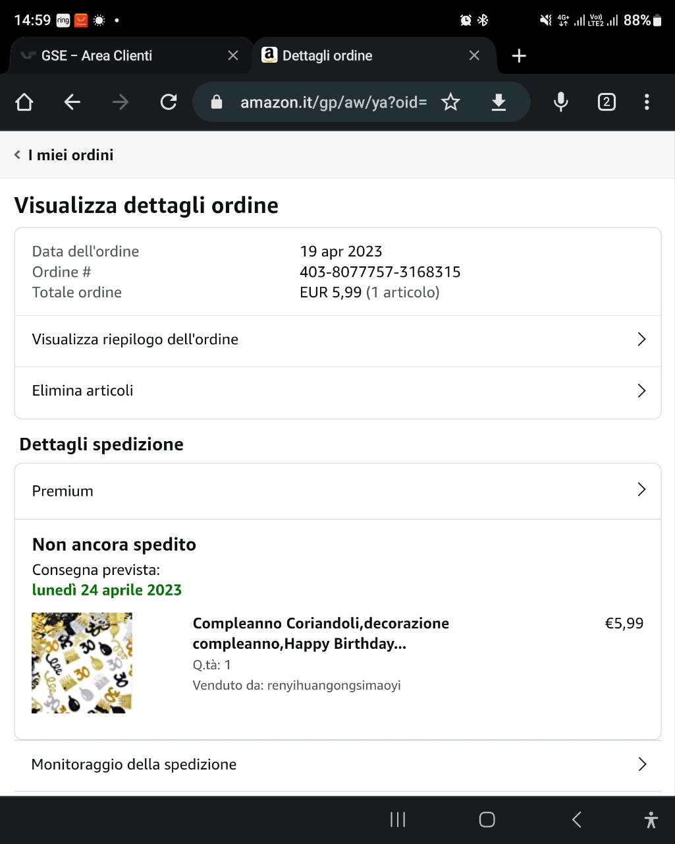Tap the amazon.it address bar URL

click(333, 102)
